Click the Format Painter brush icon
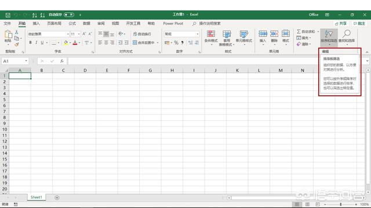This screenshot has width=371, height=208. (x=17, y=44)
